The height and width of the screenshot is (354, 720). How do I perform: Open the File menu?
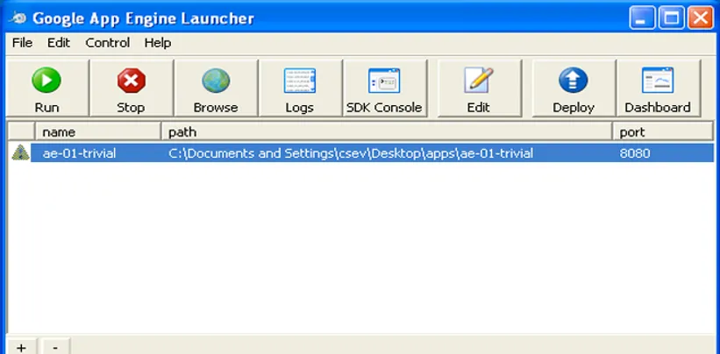coord(22,43)
